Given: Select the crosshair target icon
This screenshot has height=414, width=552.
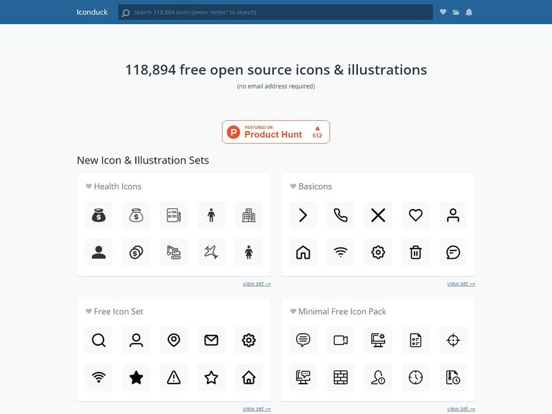Looking at the screenshot, I should [453, 340].
